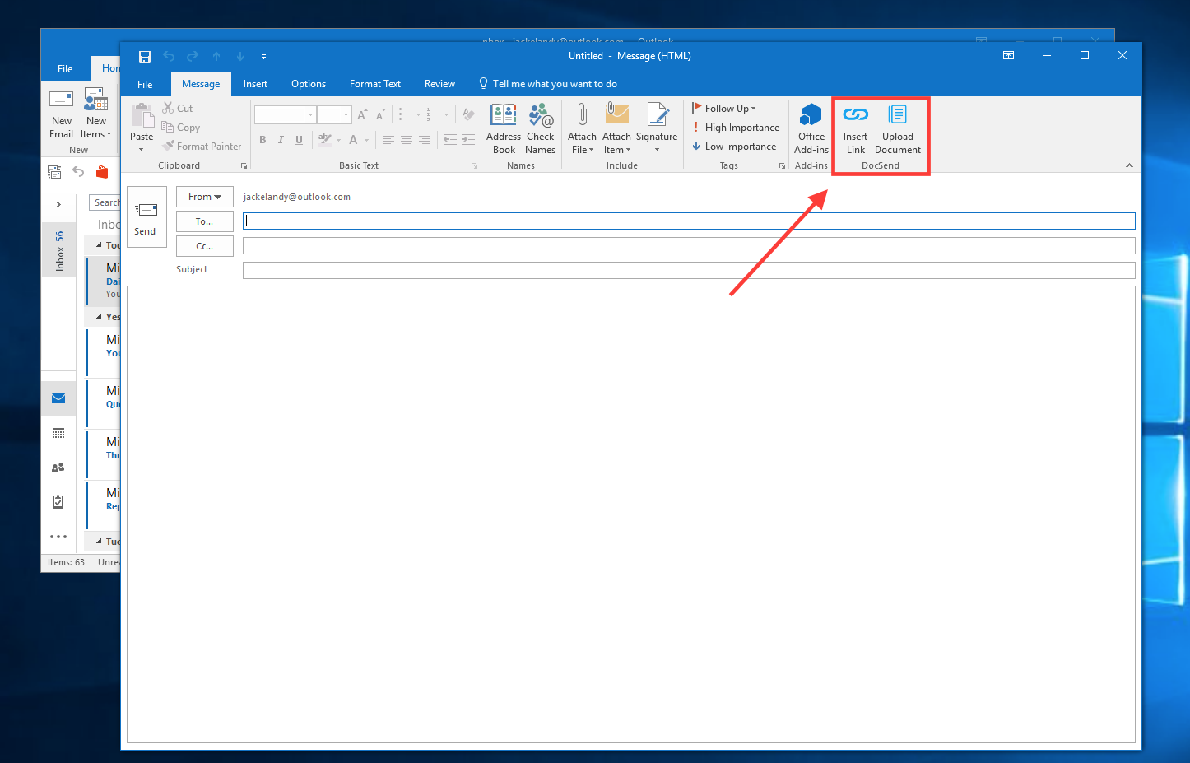Click the Undo arrow in message title bar
This screenshot has height=763, width=1190.
[169, 56]
